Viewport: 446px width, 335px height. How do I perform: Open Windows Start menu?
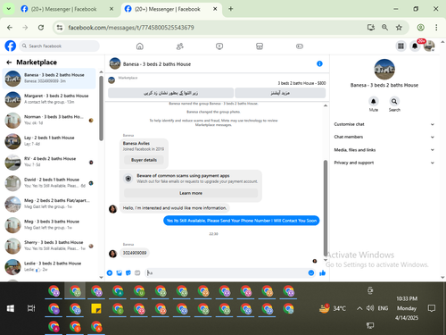[11, 308]
